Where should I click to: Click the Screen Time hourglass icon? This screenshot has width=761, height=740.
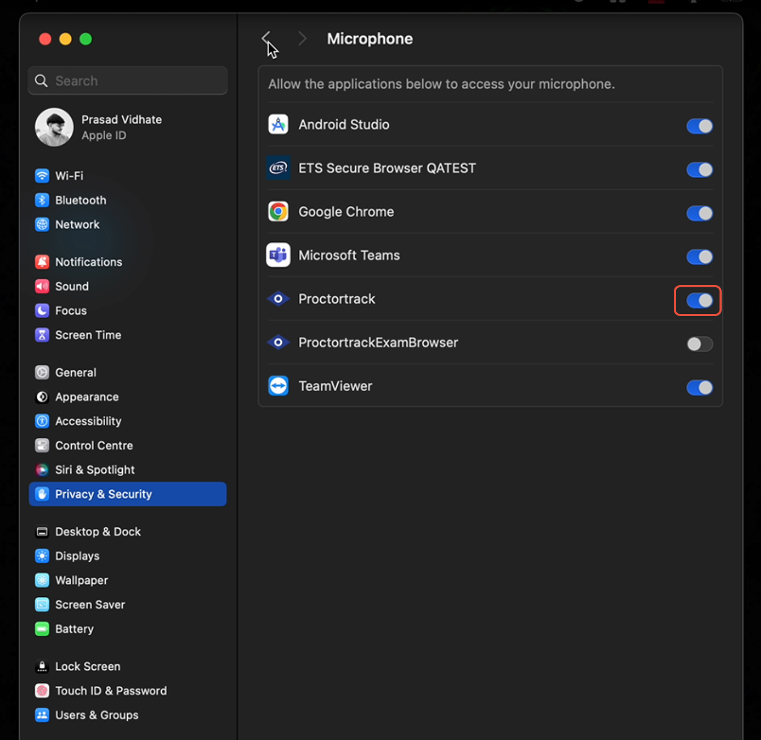[42, 335]
